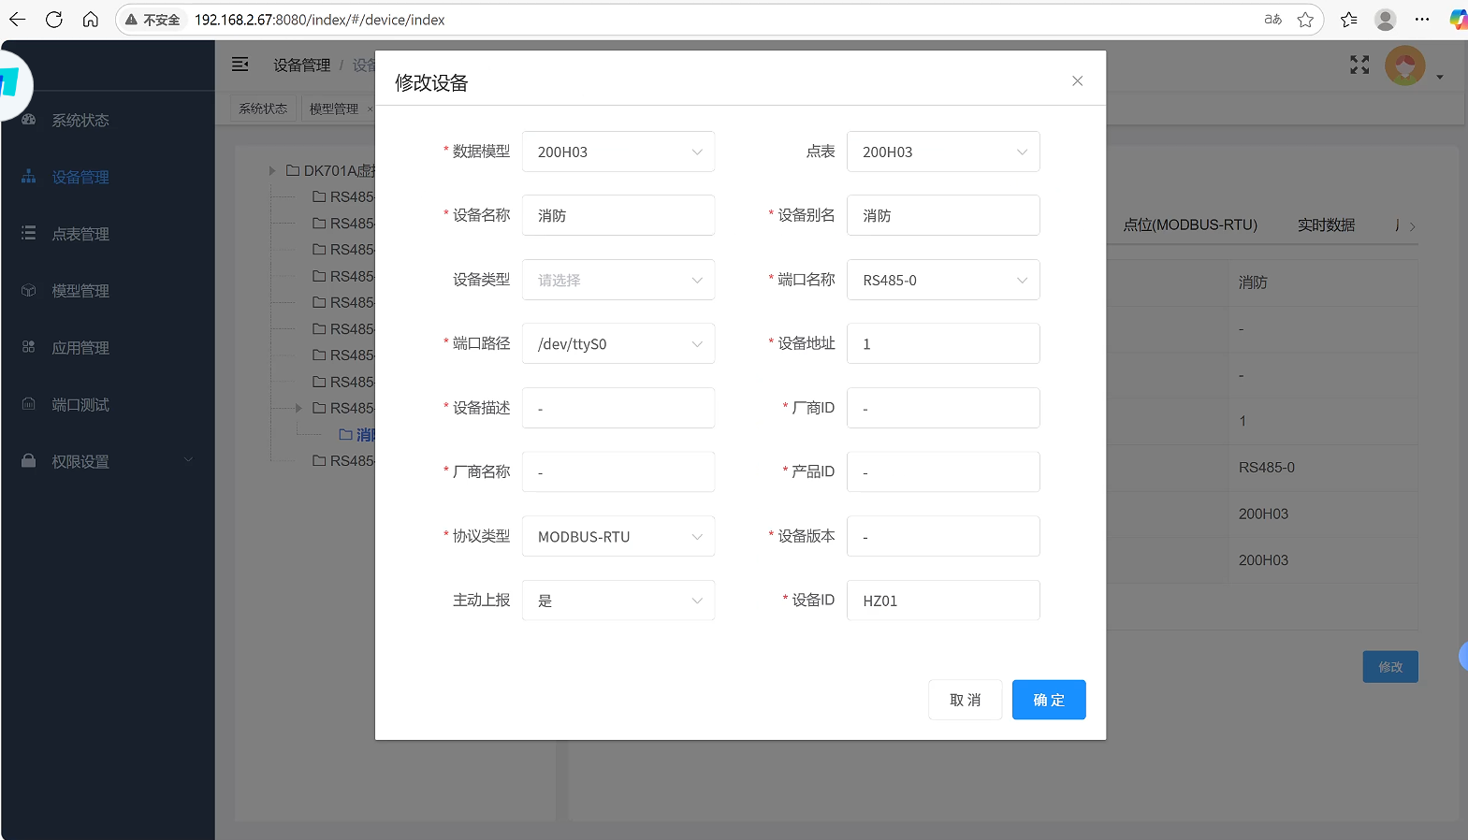The image size is (1468, 840).
Task: Close the 修改设备 dialog with X
Action: click(x=1077, y=81)
